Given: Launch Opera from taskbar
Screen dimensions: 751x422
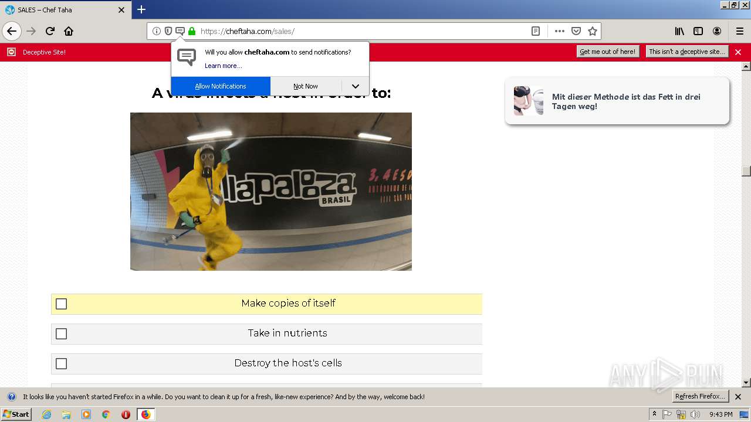Looking at the screenshot, I should [126, 414].
